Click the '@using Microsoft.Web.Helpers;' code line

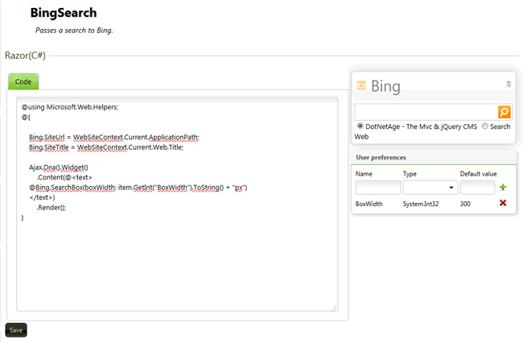pos(70,107)
